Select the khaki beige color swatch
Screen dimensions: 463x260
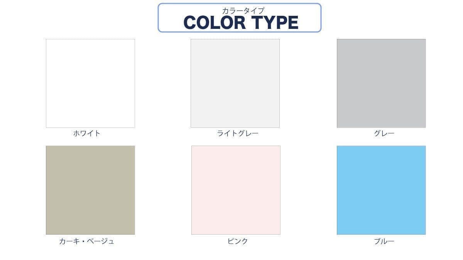coord(90,190)
